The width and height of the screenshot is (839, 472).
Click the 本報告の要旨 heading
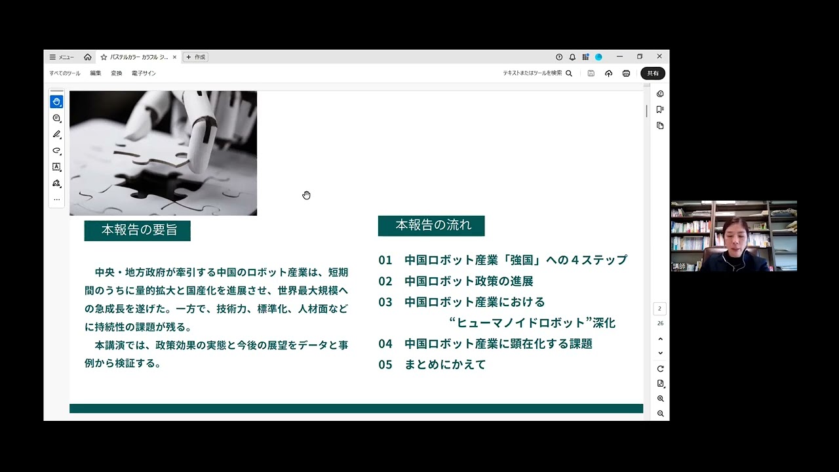point(138,231)
